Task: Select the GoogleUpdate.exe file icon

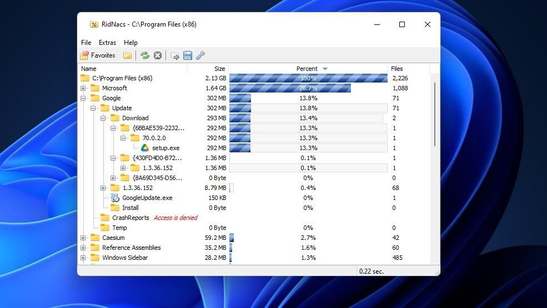Action: pyautogui.click(x=115, y=198)
